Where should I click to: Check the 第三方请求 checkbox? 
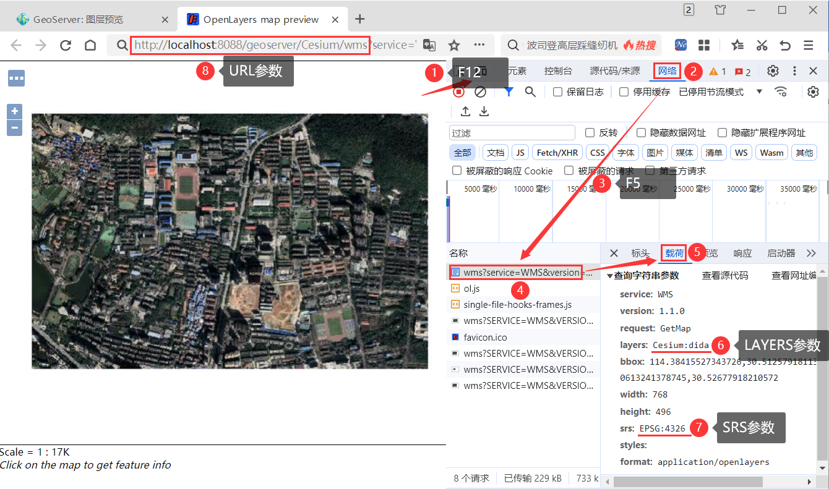coord(650,170)
